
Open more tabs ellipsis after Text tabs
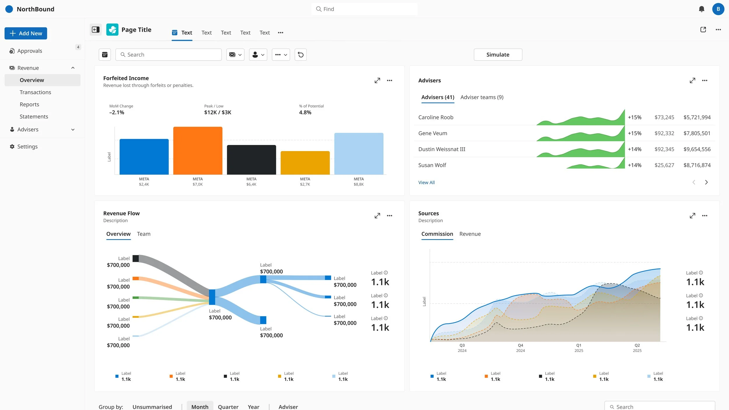281,33
